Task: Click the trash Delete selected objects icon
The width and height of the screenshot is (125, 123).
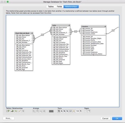Action: point(23,111)
